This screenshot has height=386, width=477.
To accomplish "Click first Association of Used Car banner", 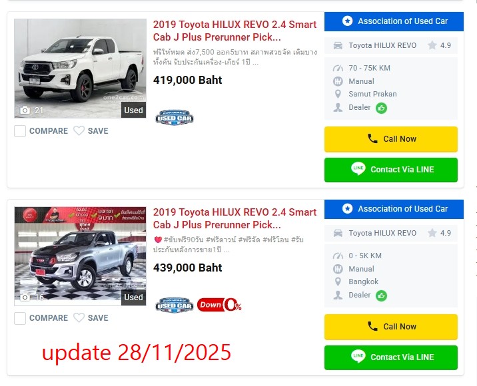I will (x=394, y=21).
